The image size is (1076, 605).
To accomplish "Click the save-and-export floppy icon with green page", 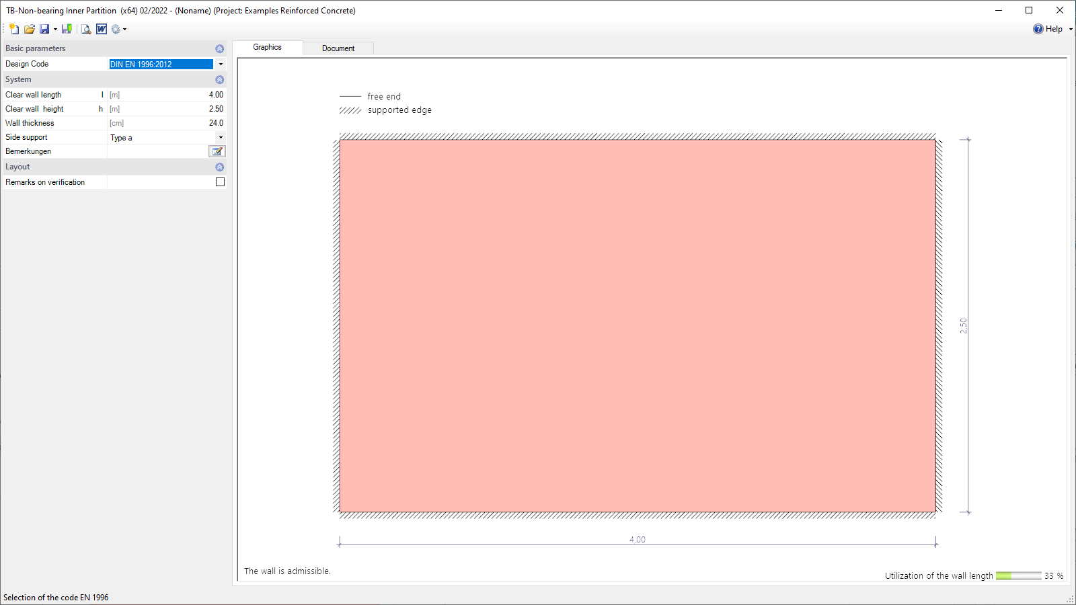I will [x=67, y=29].
